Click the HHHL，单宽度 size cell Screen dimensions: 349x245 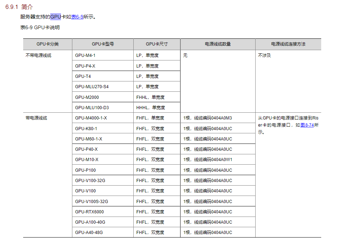pos(157,107)
